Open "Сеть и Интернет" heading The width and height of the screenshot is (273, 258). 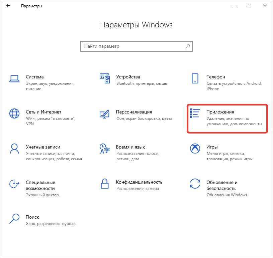click(x=43, y=112)
